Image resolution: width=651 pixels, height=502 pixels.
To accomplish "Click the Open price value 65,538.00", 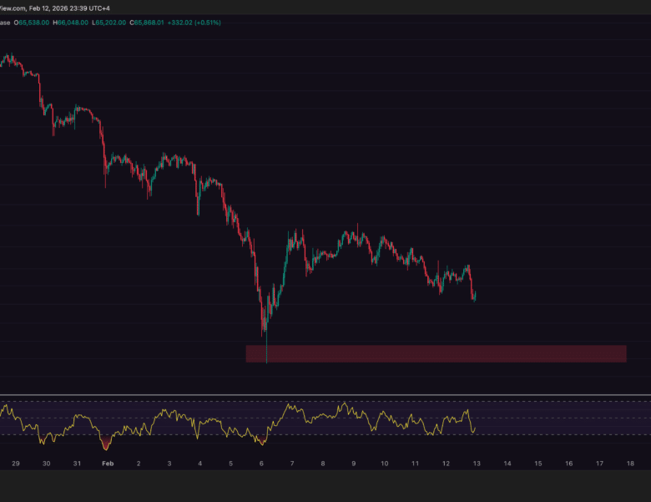I will pos(34,23).
